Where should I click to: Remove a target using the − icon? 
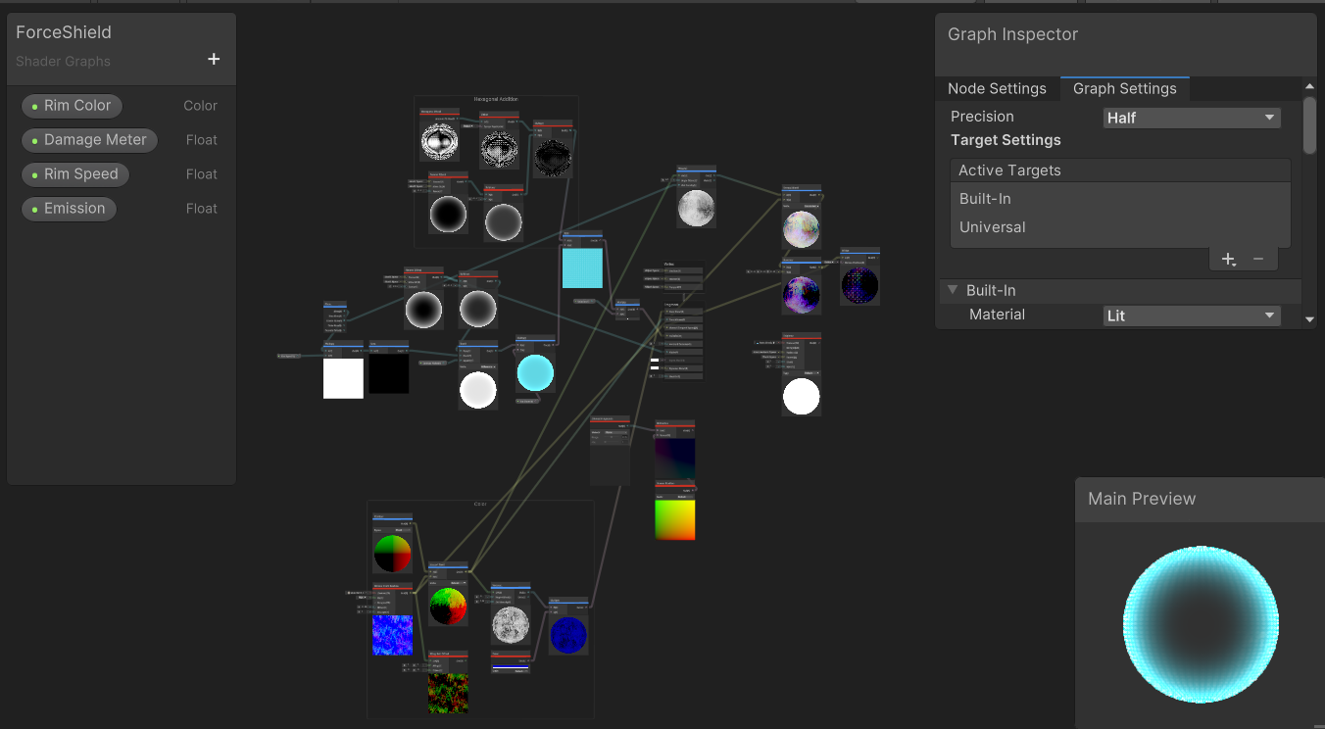click(x=1258, y=259)
